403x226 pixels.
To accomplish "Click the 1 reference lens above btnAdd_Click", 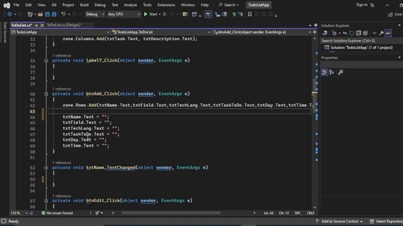I will [x=62, y=89].
